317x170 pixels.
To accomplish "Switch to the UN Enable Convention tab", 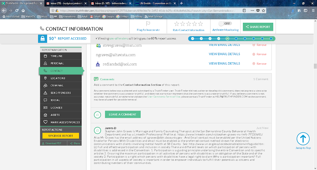I will click(156, 4).
